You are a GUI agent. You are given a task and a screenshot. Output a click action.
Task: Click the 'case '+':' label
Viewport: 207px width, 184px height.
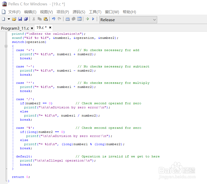click(x=25, y=50)
